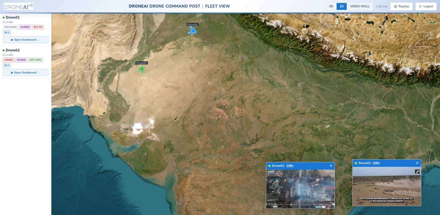Click the Logout arrow icon
The height and width of the screenshot is (215, 440).
click(420, 6)
